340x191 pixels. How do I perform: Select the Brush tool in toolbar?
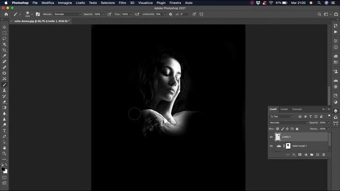click(4, 85)
